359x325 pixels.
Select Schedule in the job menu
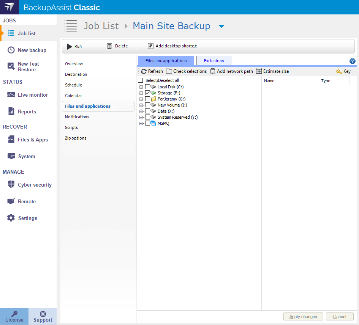(x=73, y=85)
